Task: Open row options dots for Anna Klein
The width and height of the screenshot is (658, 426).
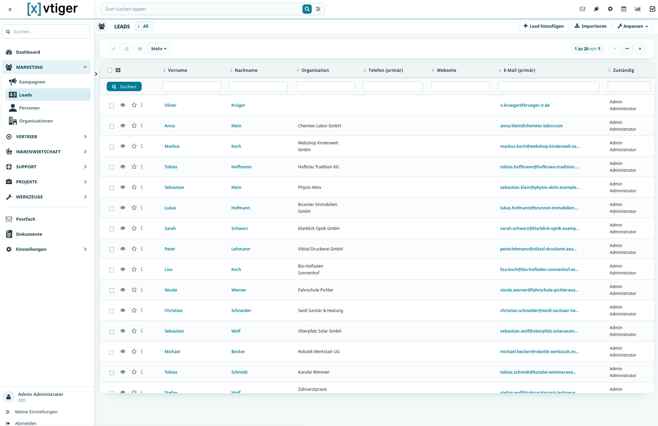Action: pos(142,126)
